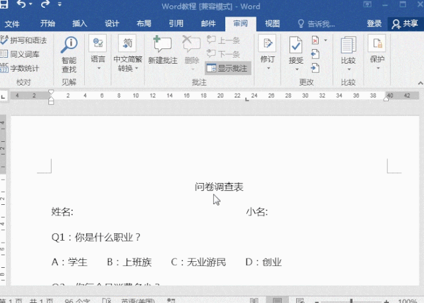424x303 pixels.
Task: Click the proofing icon in status bar
Action: (x=107, y=300)
